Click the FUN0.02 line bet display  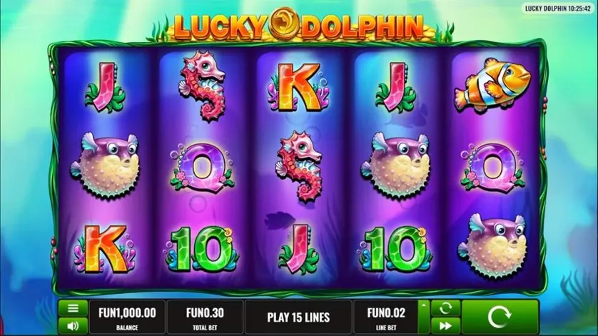coord(386,317)
